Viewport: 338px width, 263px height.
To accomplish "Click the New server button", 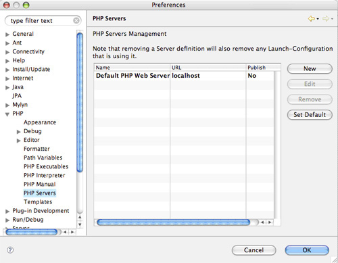I will coord(310,69).
